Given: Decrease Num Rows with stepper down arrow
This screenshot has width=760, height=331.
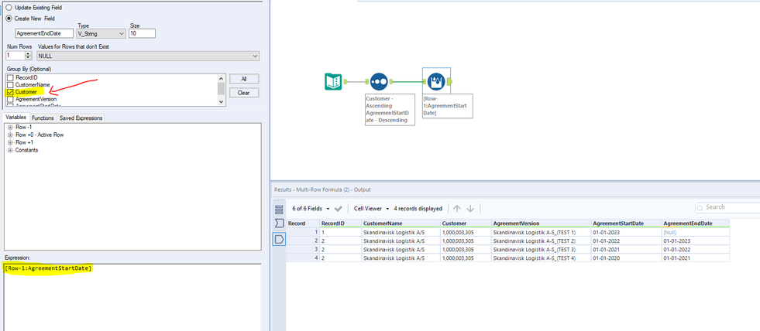Looking at the screenshot, I should pos(28,59).
